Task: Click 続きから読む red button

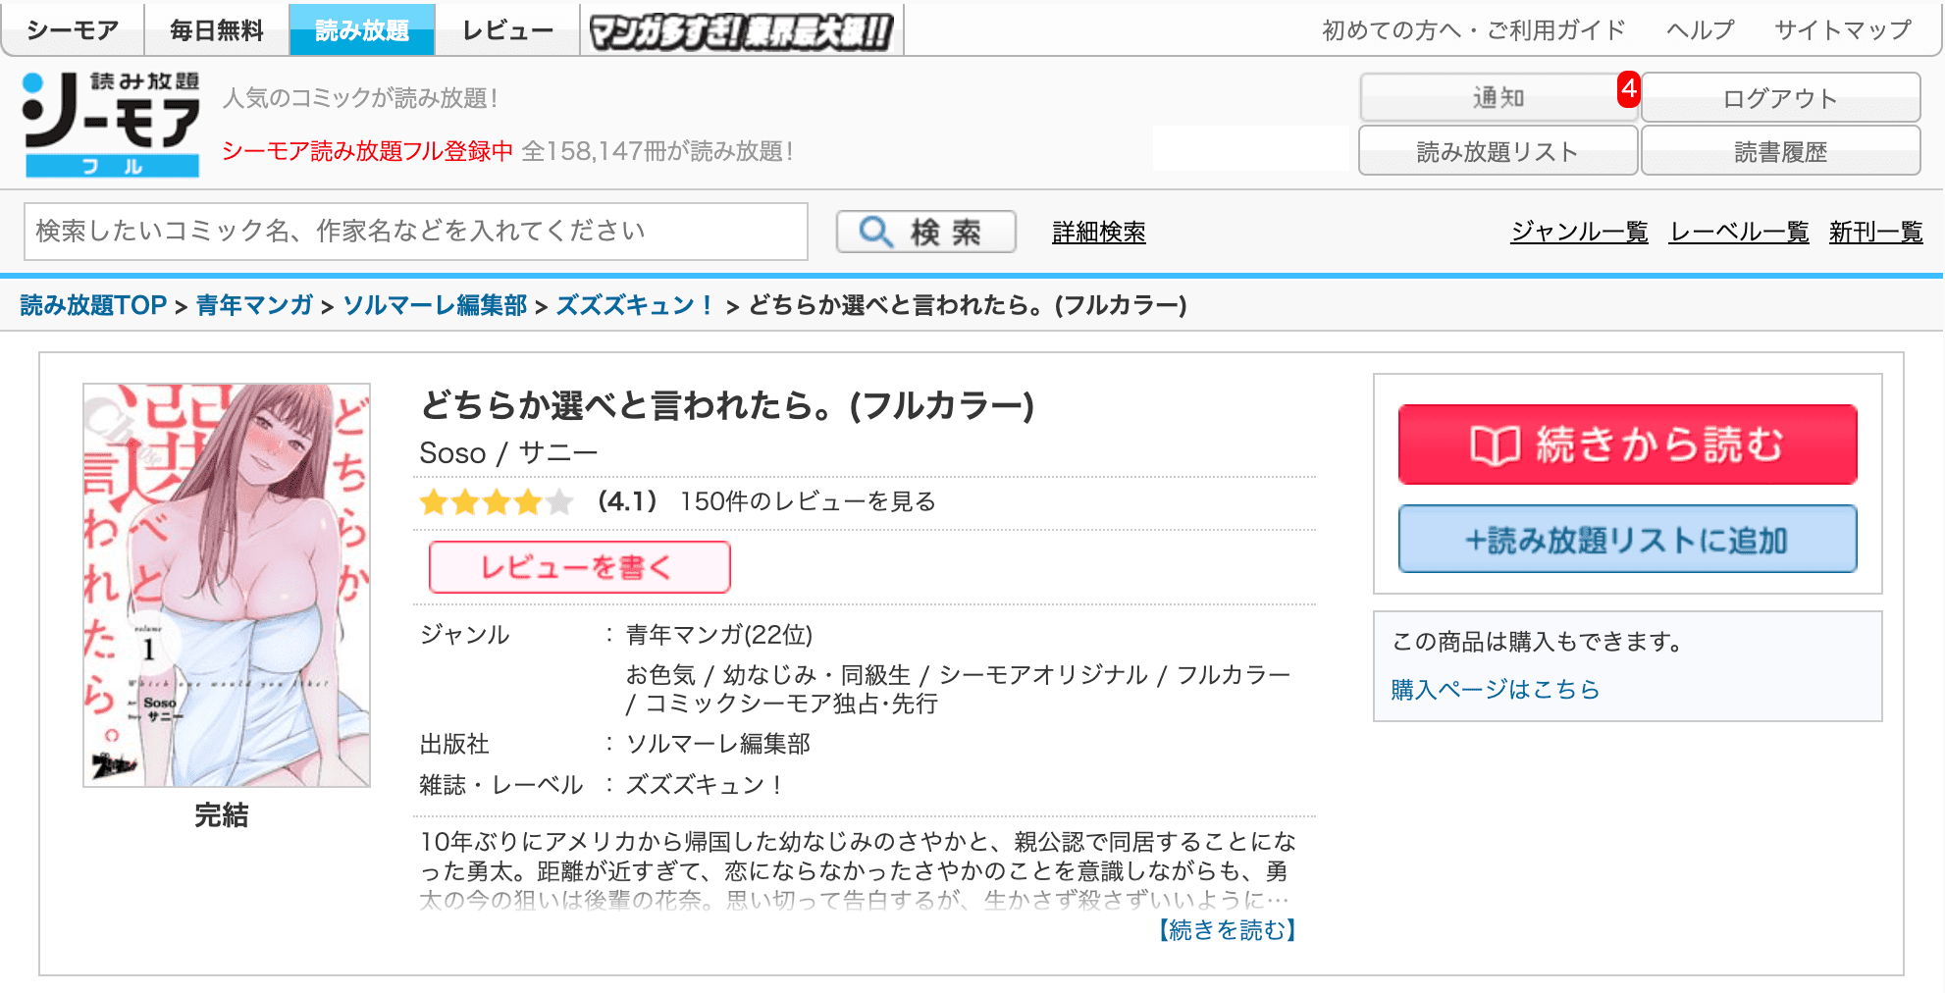Action: click(x=1627, y=444)
